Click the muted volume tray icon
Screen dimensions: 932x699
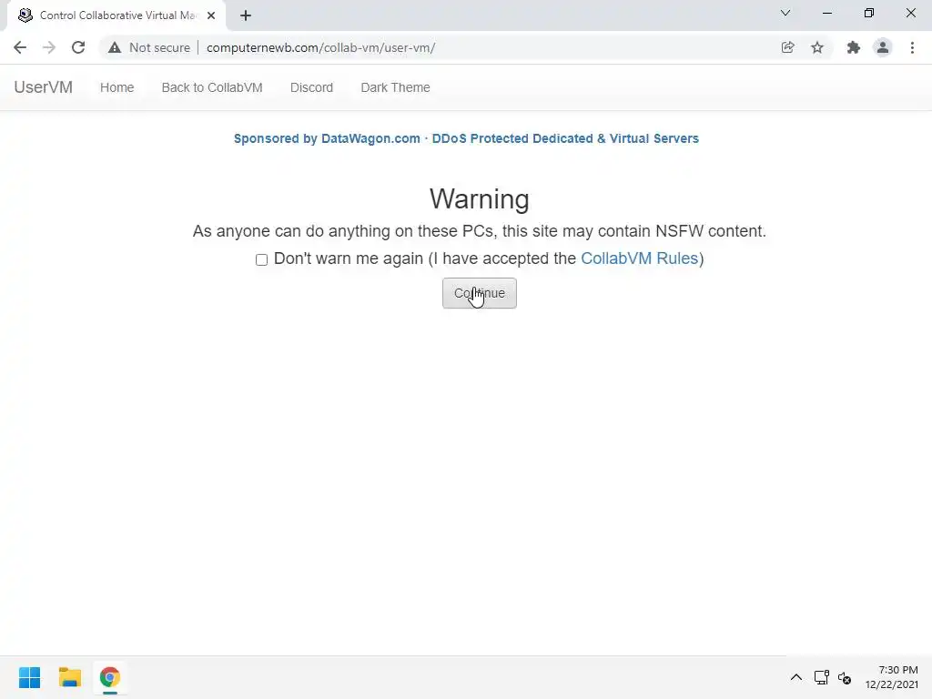coord(845,677)
